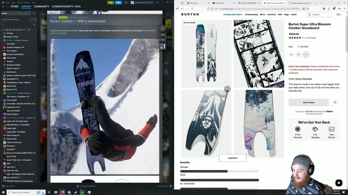Image resolution: width=348 pixels, height=195 pixels.
Task: Open Steam notifications bell
Action: 126,2
